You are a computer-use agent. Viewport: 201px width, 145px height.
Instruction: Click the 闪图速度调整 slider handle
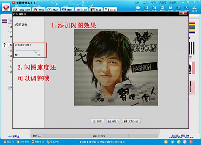tap(36, 51)
